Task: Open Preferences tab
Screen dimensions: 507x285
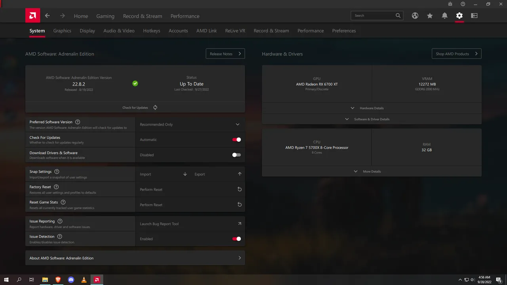Action: coord(344,30)
